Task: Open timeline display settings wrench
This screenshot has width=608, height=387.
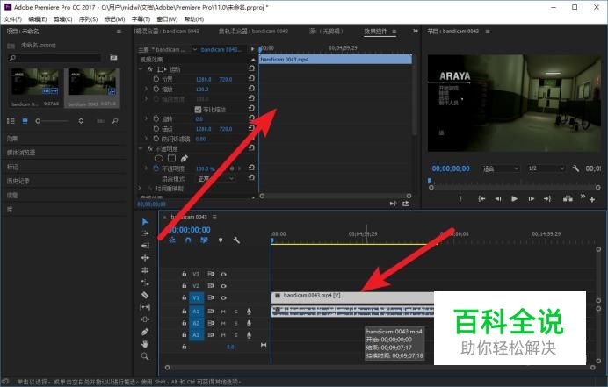Action: (x=236, y=240)
